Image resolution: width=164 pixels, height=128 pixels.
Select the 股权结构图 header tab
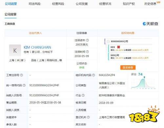point(128,33)
